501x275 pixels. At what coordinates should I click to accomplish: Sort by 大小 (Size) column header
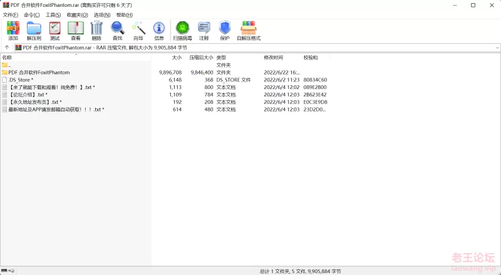(167, 58)
